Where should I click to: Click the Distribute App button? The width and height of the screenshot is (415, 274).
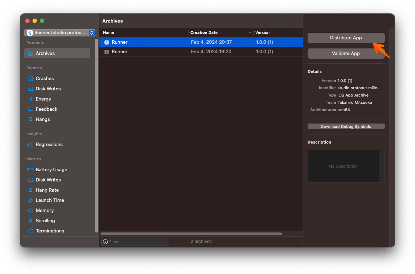coord(346,38)
